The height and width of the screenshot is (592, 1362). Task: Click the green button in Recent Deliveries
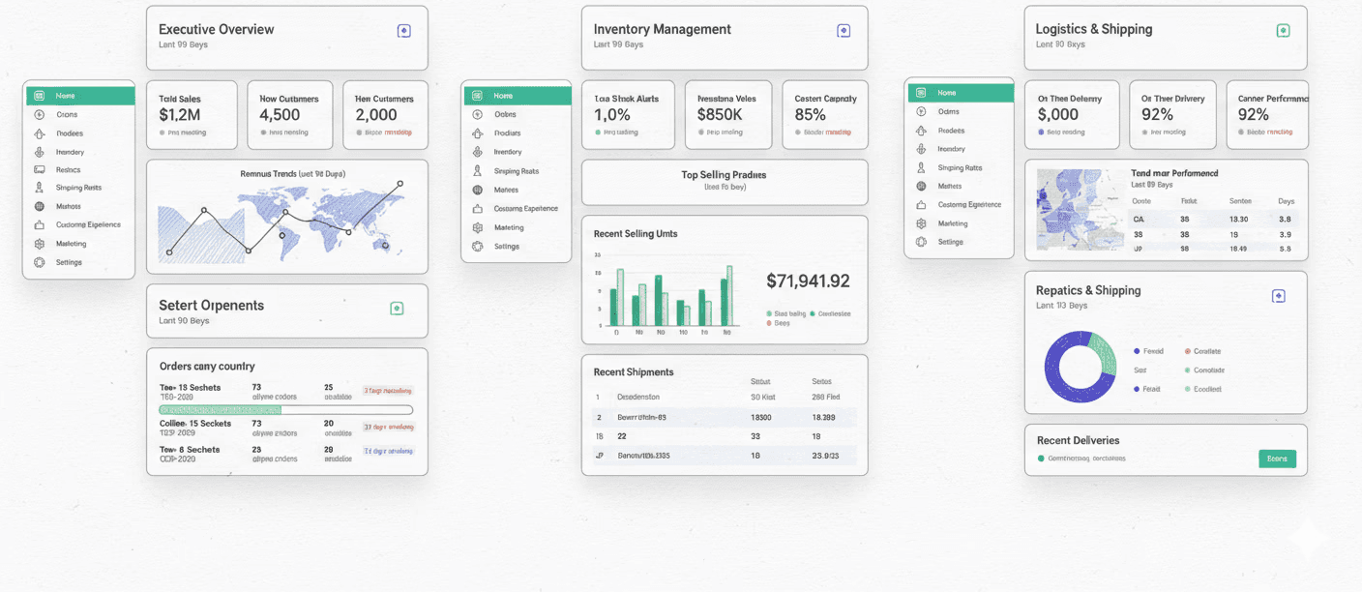1278,459
